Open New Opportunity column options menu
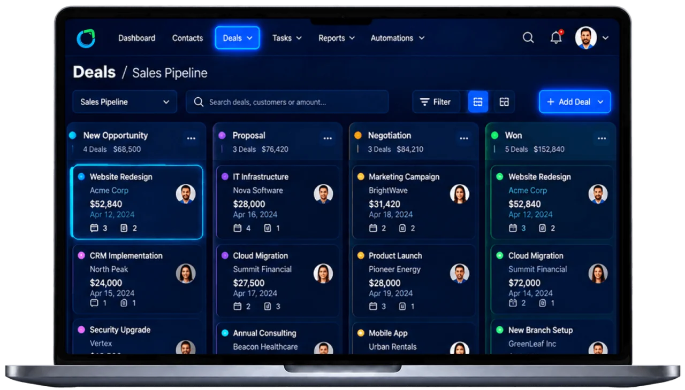The image size is (685, 390). (x=191, y=138)
